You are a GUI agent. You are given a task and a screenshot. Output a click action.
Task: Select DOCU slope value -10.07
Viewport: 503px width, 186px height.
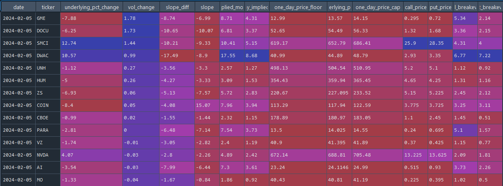click(x=207, y=31)
